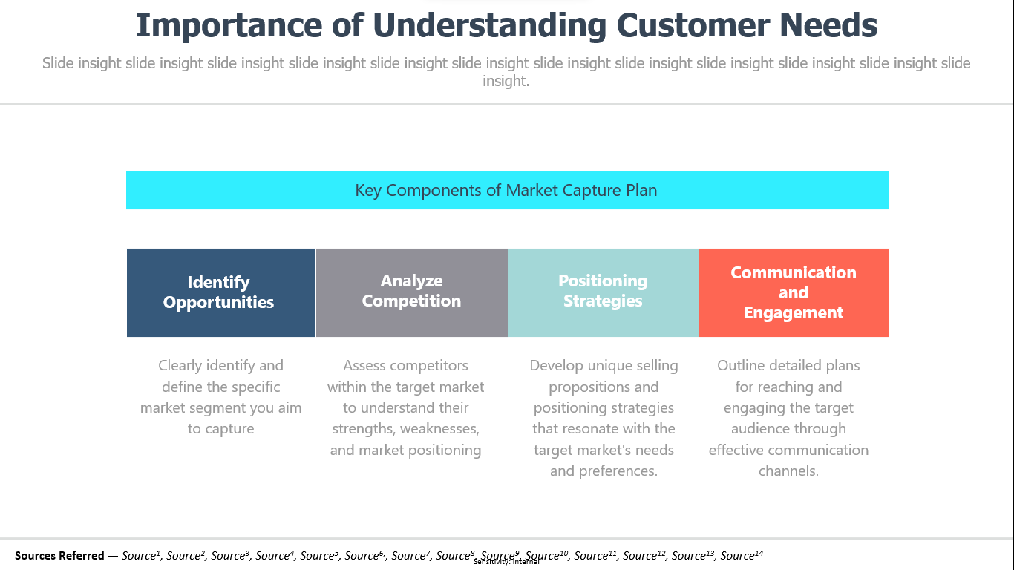Click the 'Clearly identify and define' description text

[221, 397]
